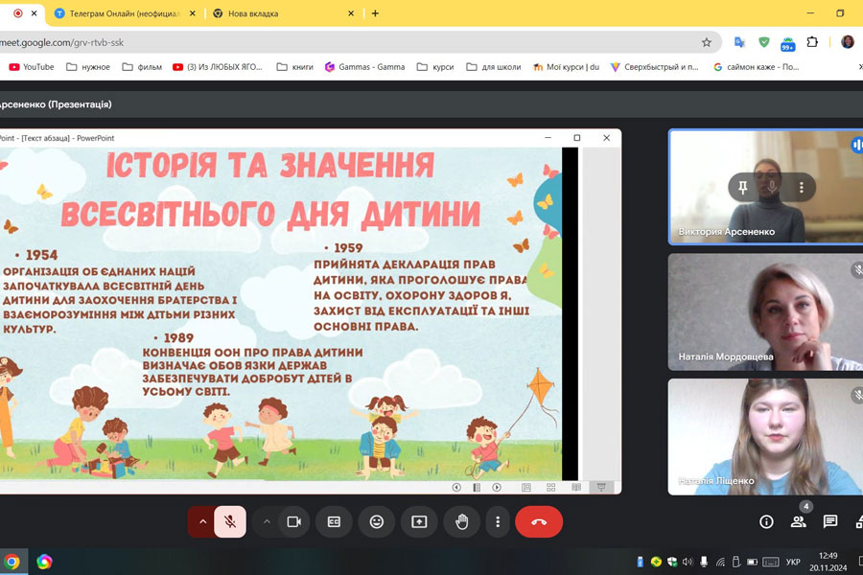Open more options in call bar

(497, 521)
